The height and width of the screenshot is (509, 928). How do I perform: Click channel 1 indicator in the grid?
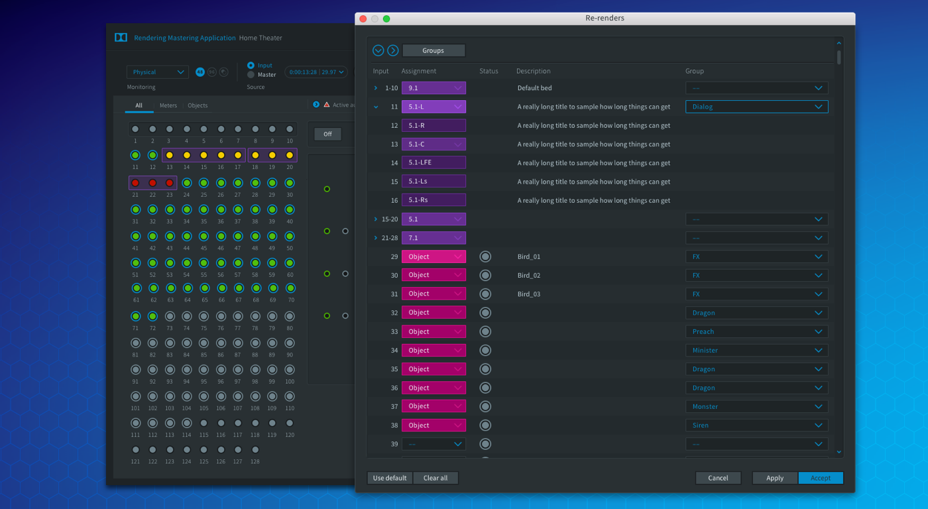coord(135,129)
